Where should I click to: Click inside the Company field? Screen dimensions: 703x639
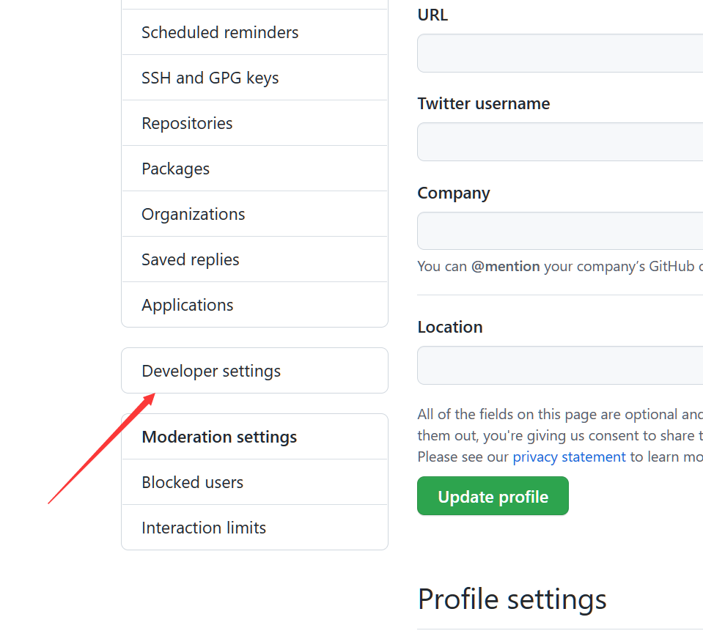coord(560,231)
